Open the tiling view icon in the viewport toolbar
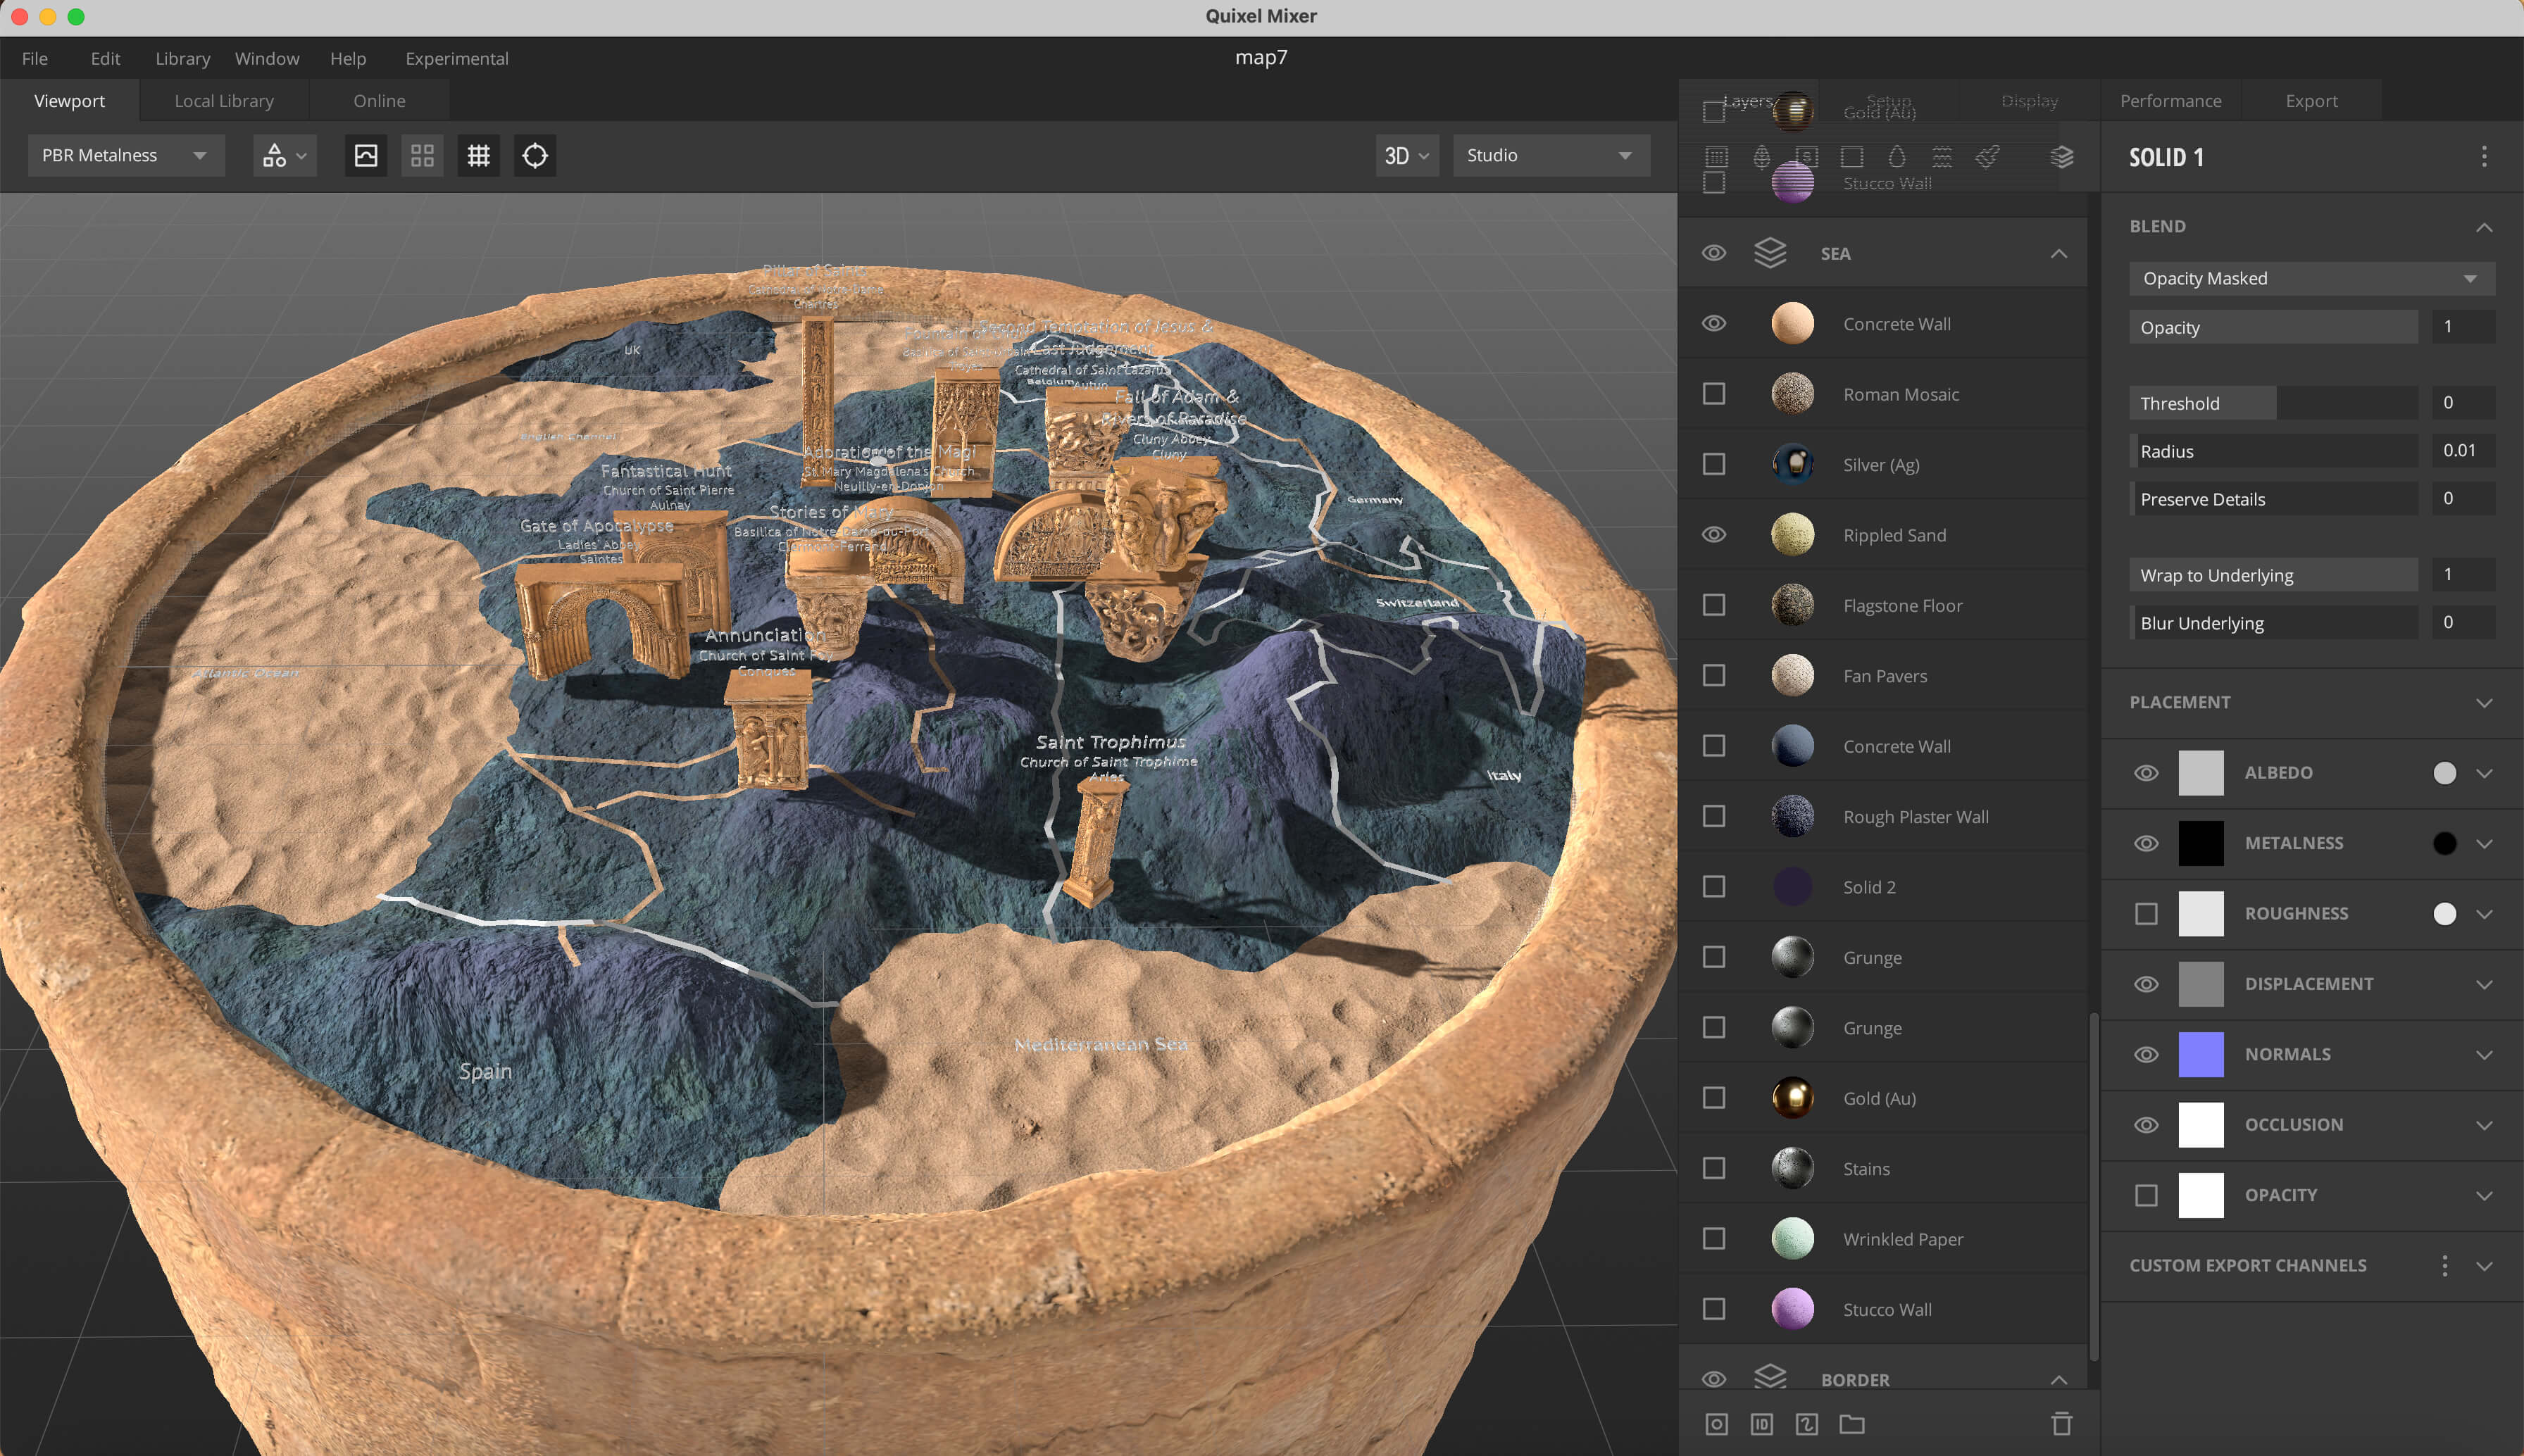 click(x=421, y=155)
